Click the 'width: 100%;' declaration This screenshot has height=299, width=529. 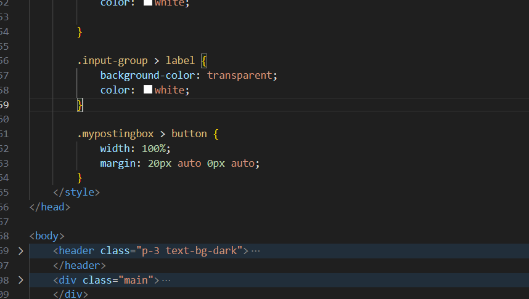click(x=135, y=148)
